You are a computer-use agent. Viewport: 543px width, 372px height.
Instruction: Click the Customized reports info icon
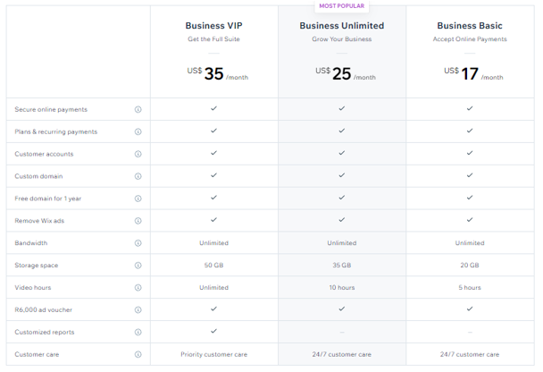(138, 332)
